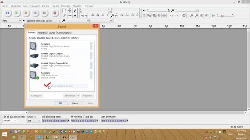Click OK in the Sound dialog
The image size is (250, 140).
61,103
